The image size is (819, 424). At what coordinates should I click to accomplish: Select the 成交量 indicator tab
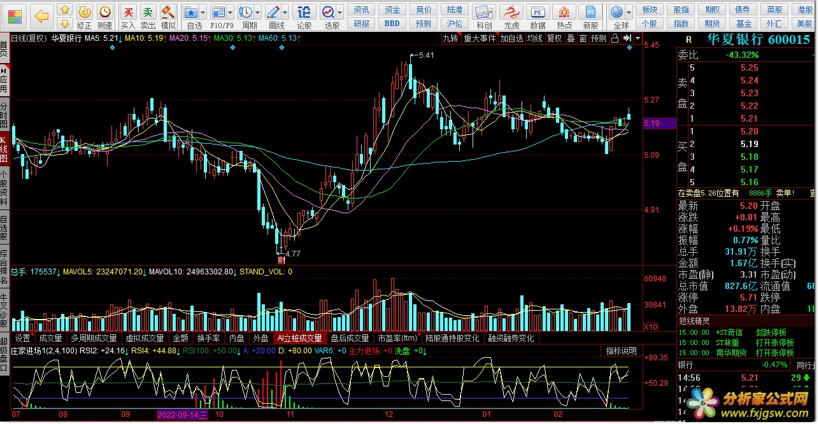coord(51,338)
